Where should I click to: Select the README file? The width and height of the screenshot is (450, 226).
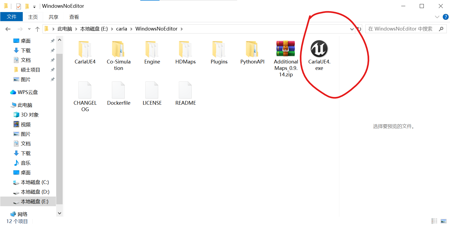pyautogui.click(x=186, y=94)
